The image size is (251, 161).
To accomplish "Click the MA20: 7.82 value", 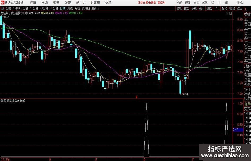I will click(x=62, y=13).
